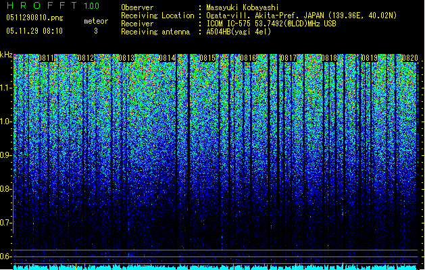425x270 pixels.
Task: Select observer name Masayuki Kobayashi
Action: point(243,7)
